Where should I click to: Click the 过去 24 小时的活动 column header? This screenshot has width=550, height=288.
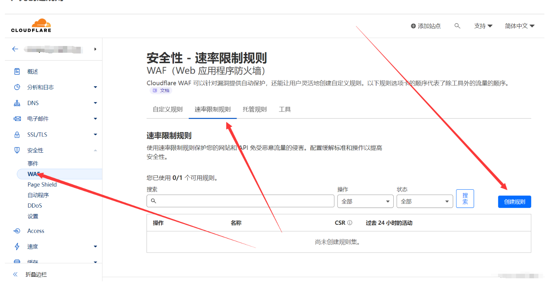[389, 223]
